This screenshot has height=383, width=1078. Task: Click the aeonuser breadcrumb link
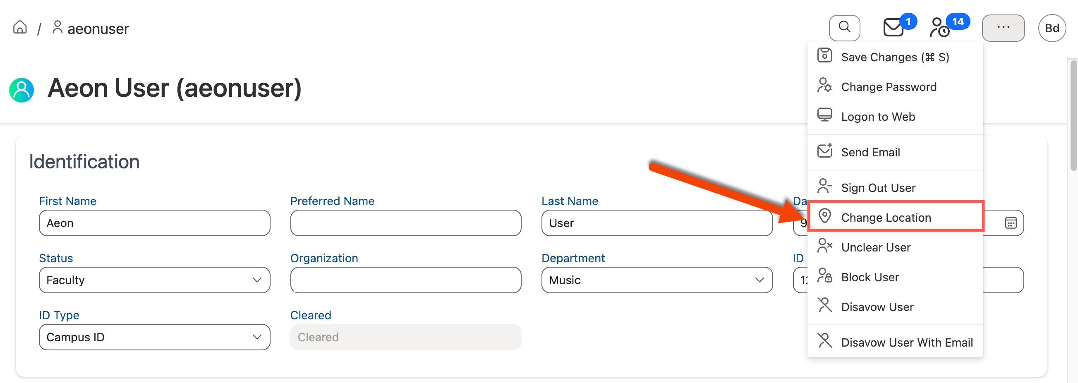tap(97, 29)
